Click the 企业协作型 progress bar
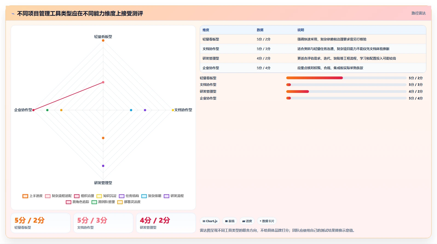Image resolution: width=437 pixels, height=244 pixels. tap(346, 98)
